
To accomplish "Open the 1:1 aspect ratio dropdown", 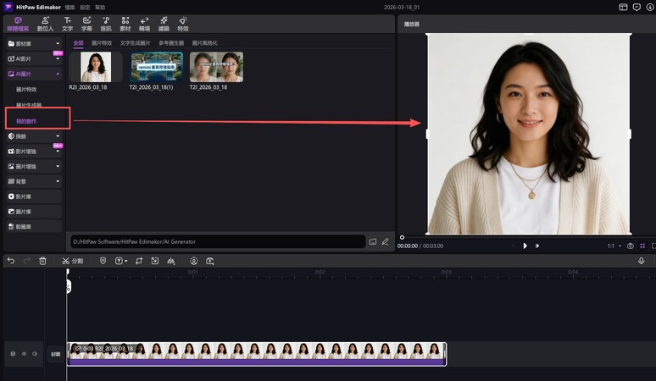I will pos(612,246).
